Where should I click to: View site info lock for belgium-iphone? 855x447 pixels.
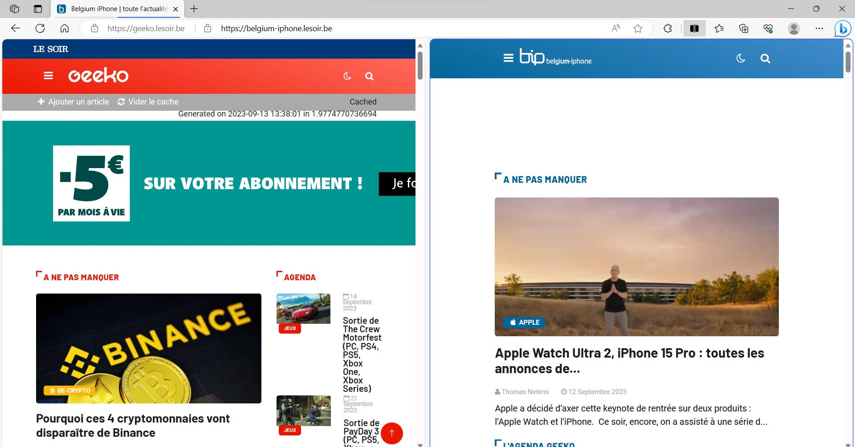pyautogui.click(x=208, y=28)
